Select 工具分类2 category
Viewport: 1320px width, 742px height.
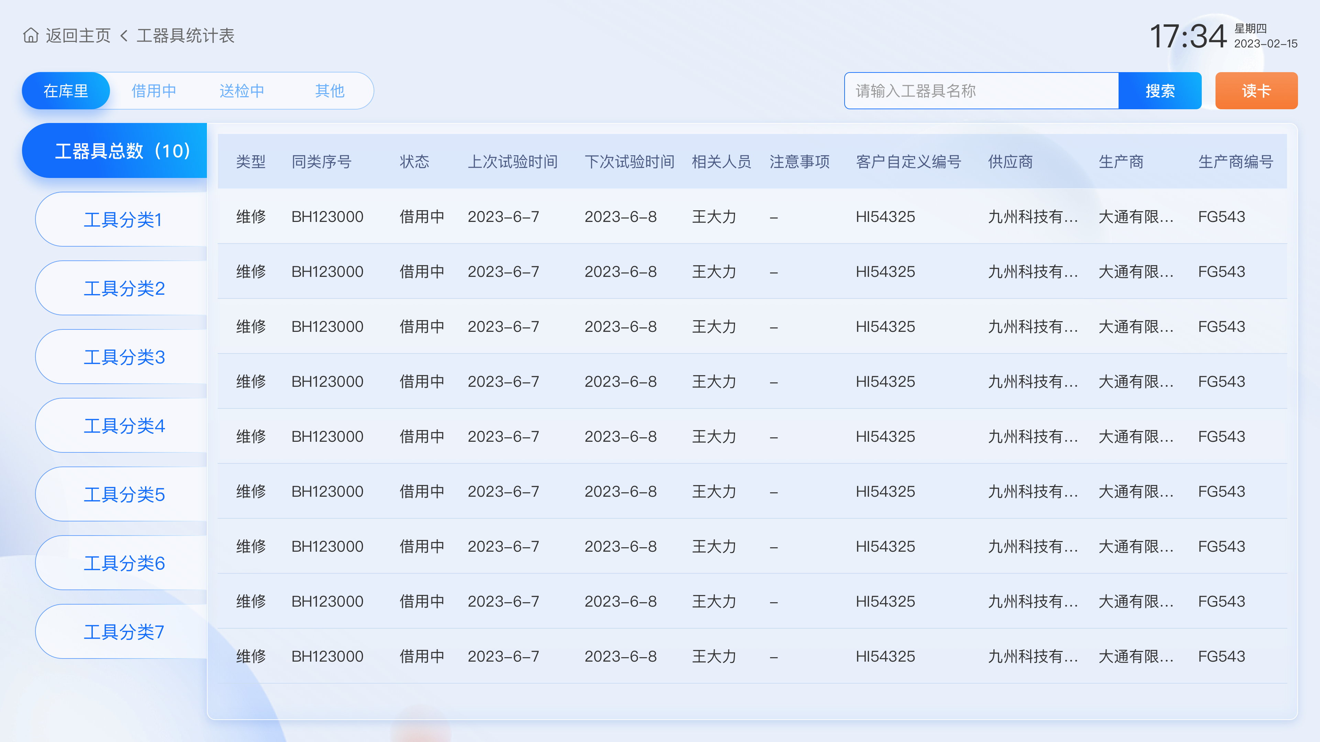coord(121,288)
